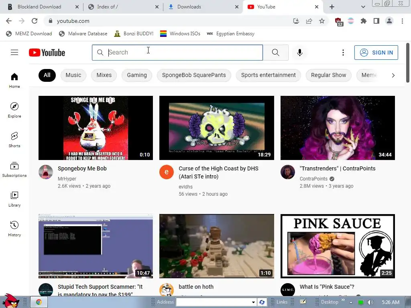Click the YouTube logo
Screen dimensions: 411x308
(47, 53)
